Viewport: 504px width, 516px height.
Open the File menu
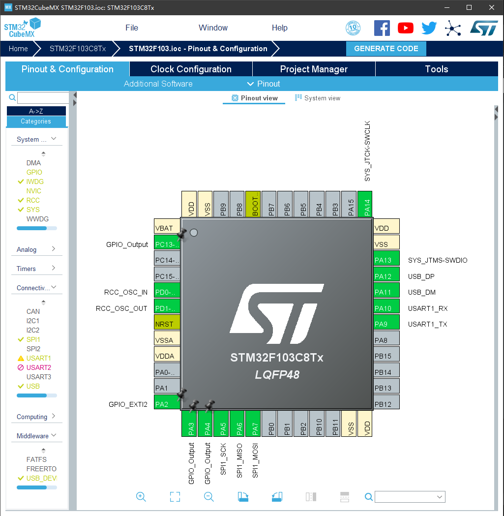pos(132,28)
